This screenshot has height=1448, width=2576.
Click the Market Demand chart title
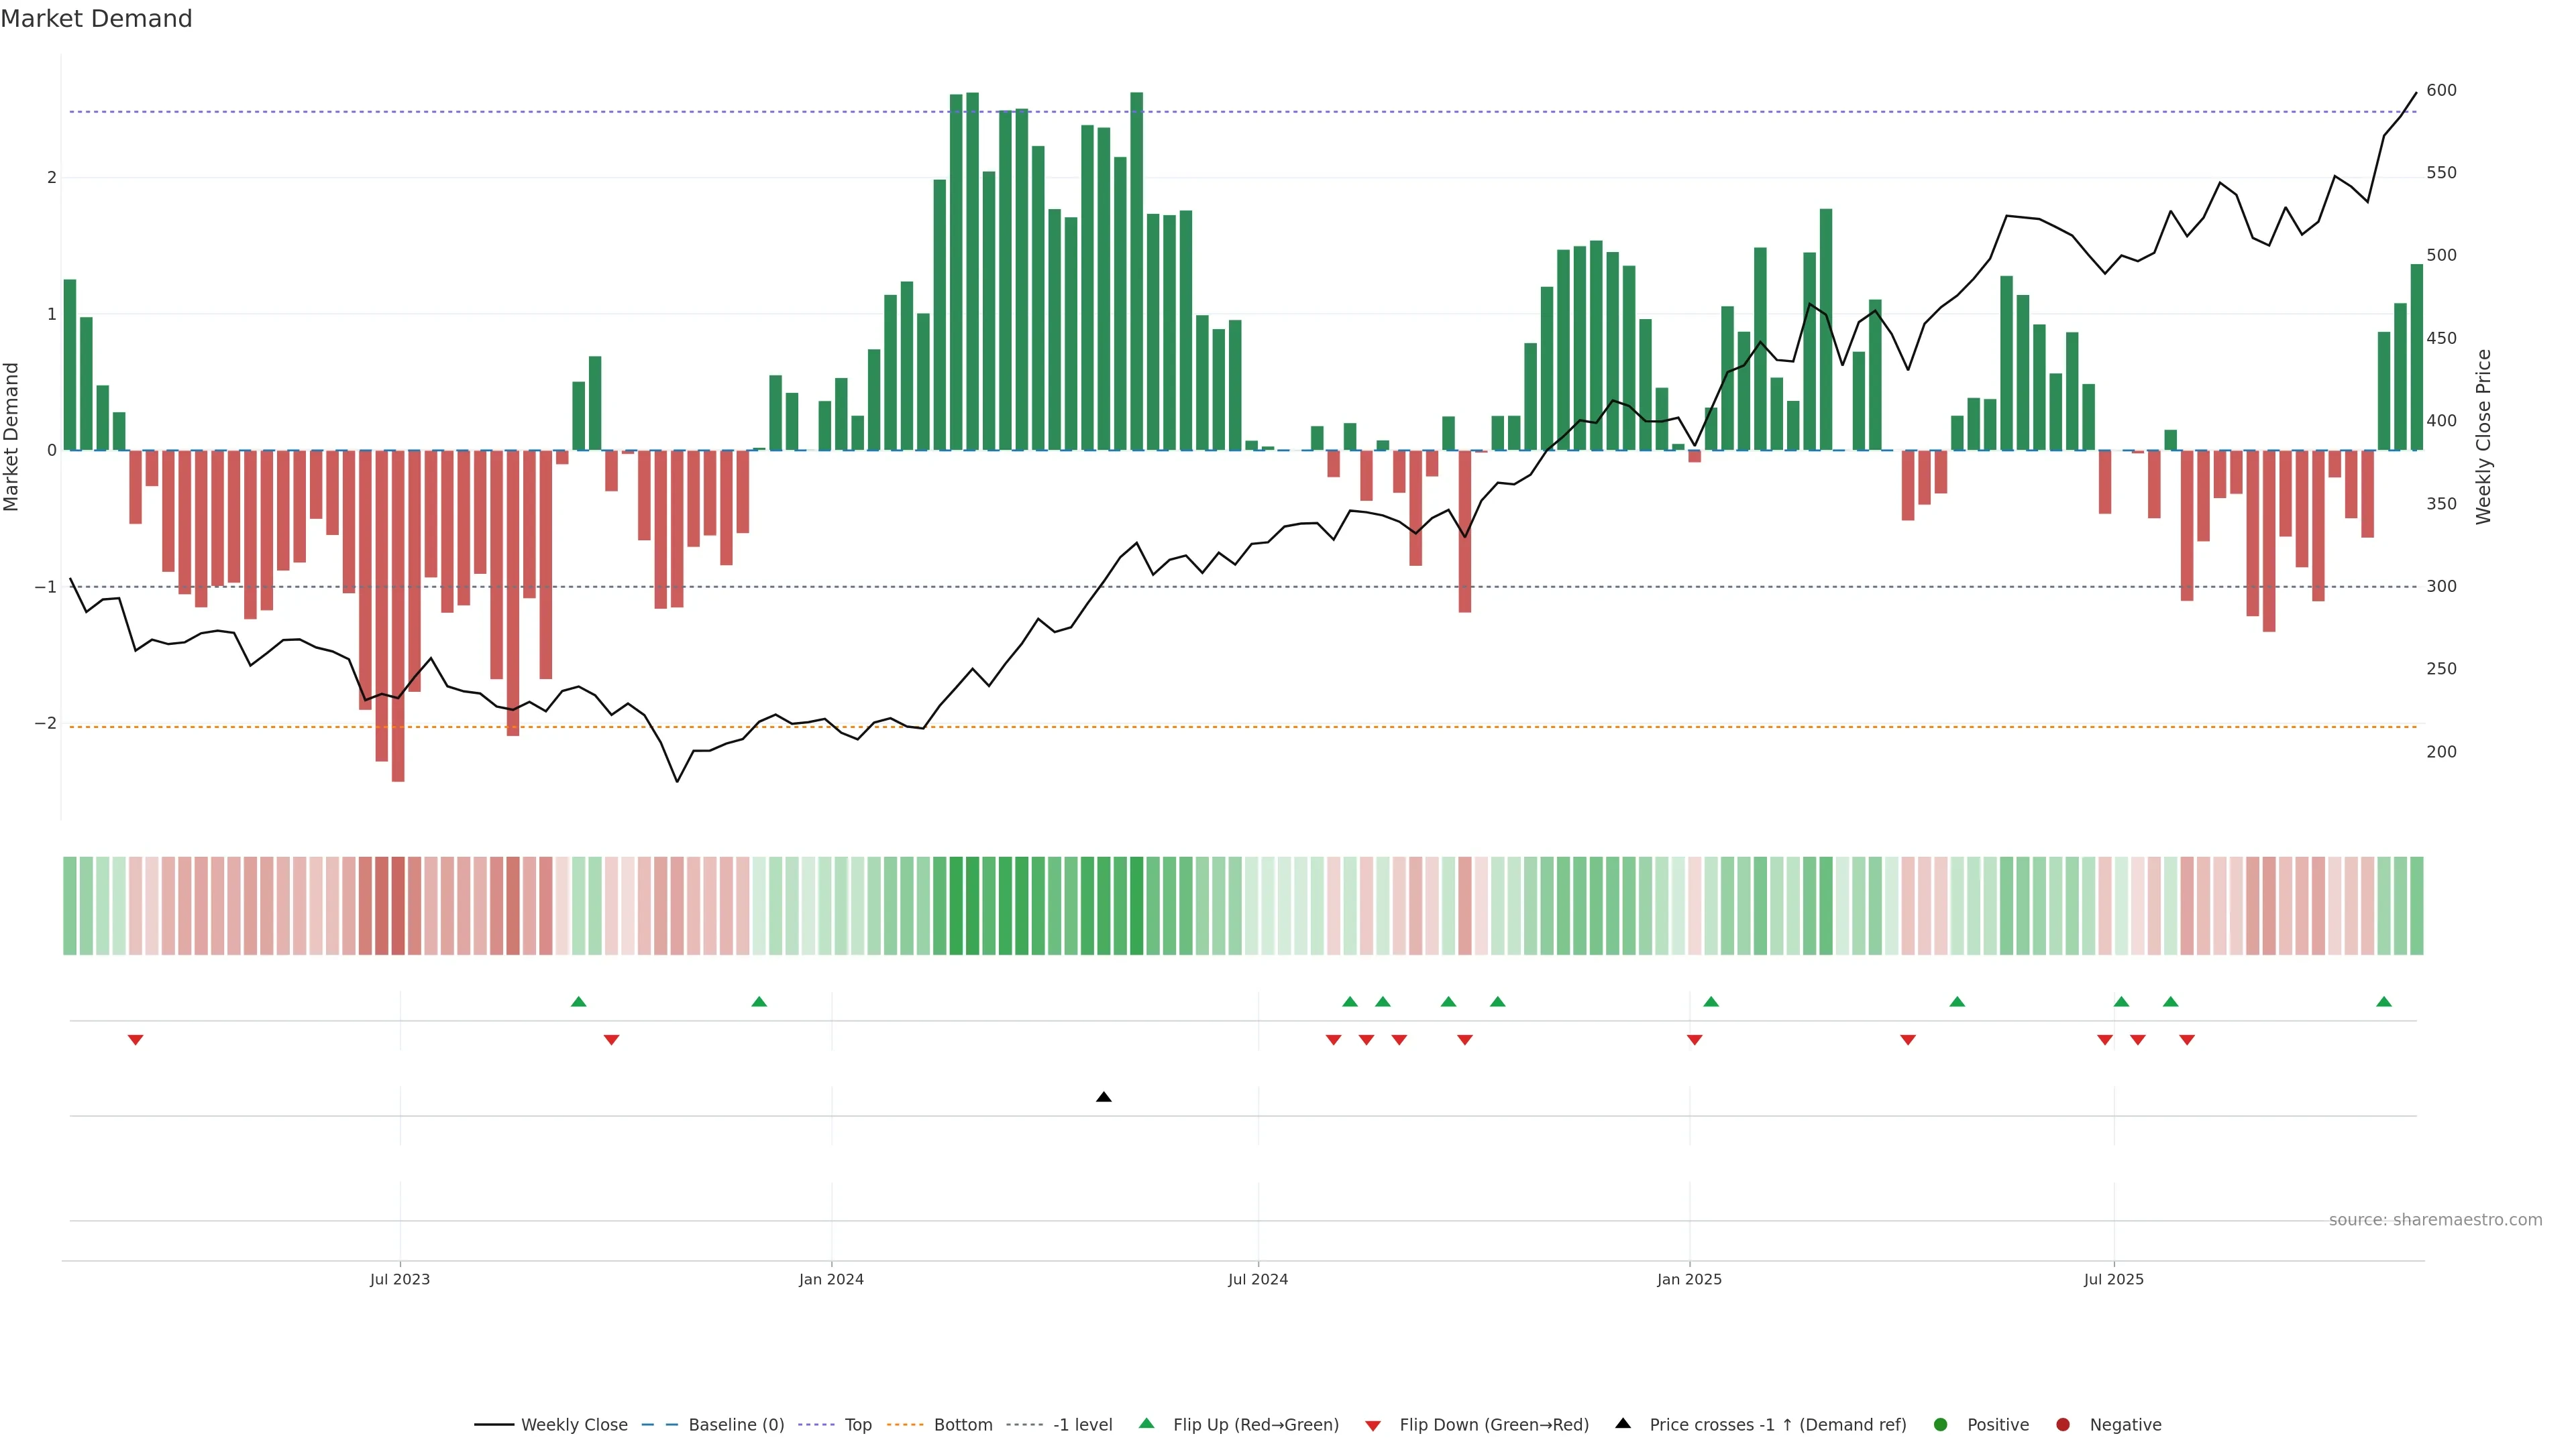96,19
